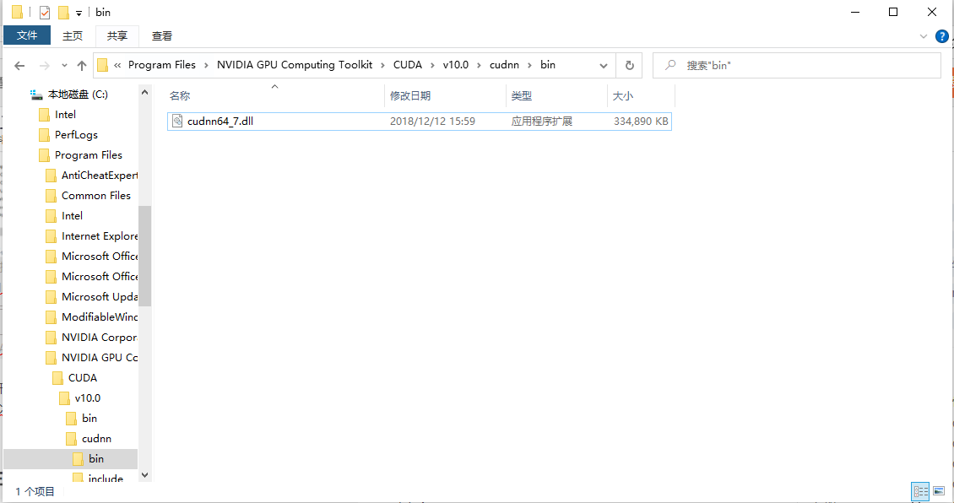Switch to details view icon
The width and height of the screenshot is (954, 503).
920,491
